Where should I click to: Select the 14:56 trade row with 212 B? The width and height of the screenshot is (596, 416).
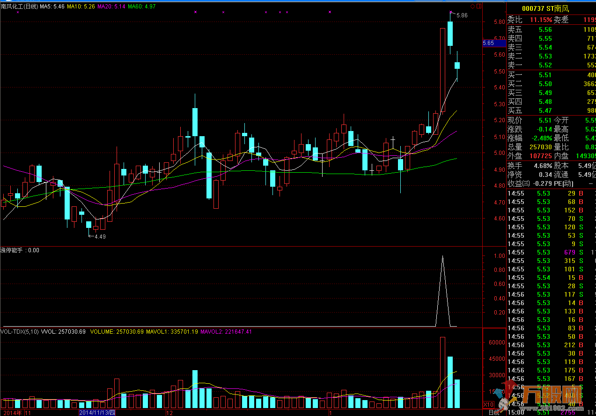tap(552, 345)
